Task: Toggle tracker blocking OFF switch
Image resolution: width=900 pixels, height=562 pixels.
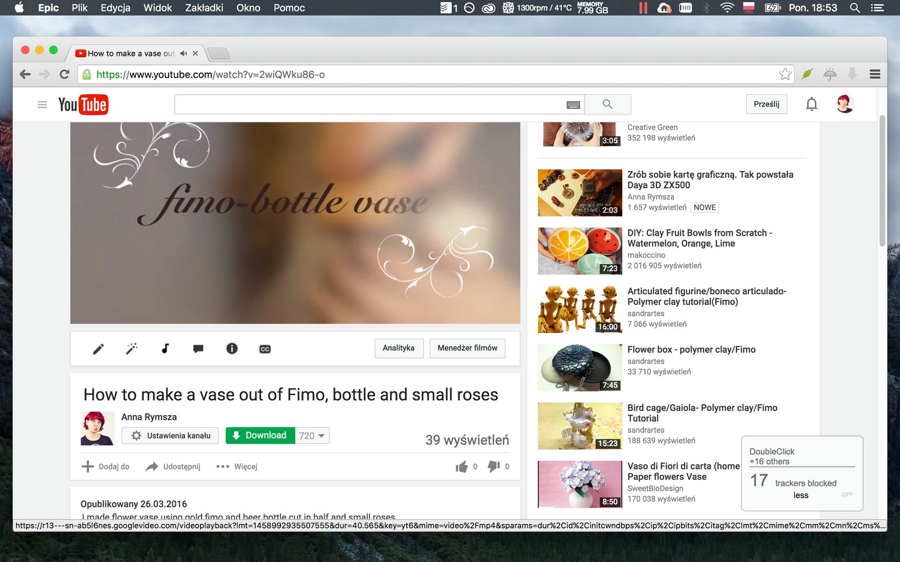Action: [x=847, y=495]
